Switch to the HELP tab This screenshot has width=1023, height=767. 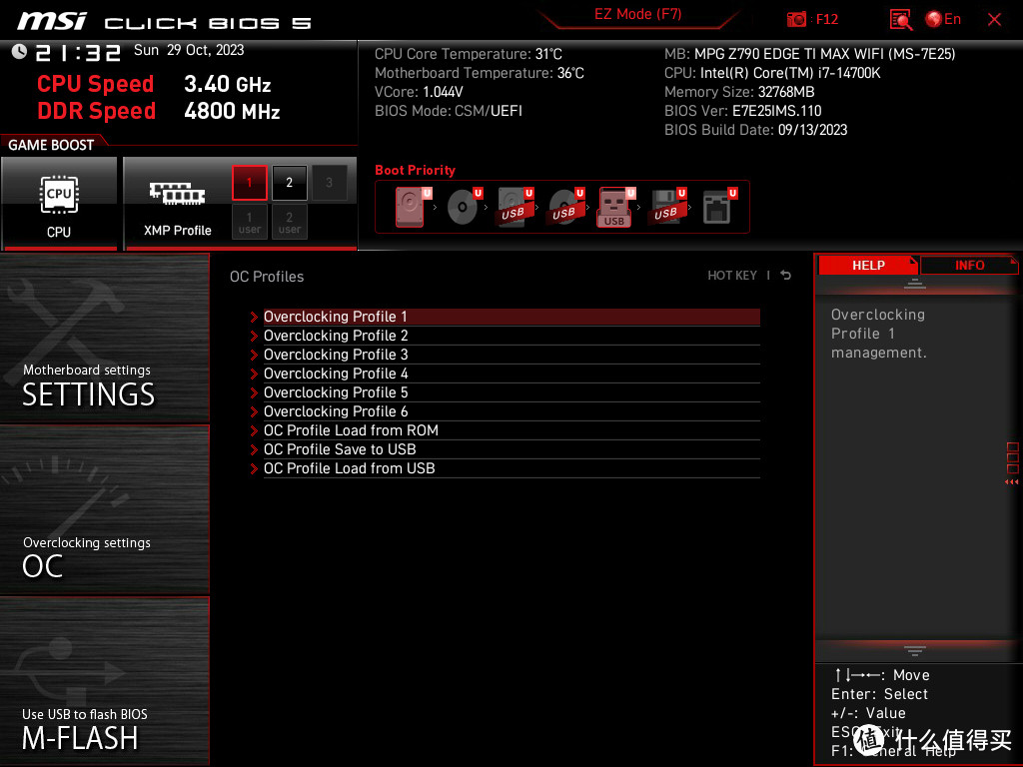pos(868,266)
